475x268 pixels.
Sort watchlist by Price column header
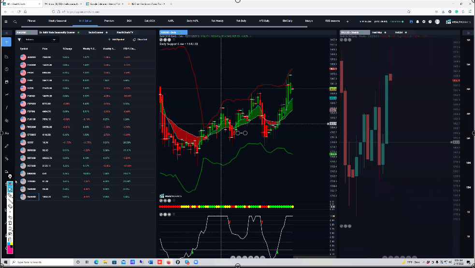45,49
